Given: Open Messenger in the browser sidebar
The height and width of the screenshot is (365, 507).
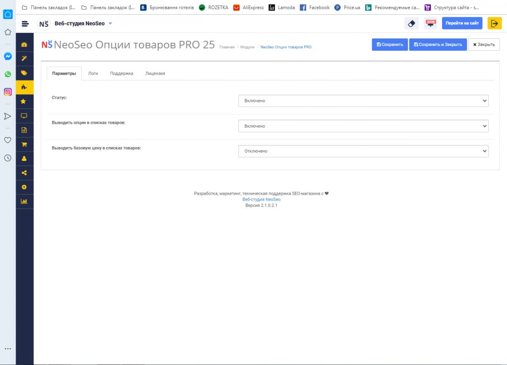Looking at the screenshot, I should [8, 56].
